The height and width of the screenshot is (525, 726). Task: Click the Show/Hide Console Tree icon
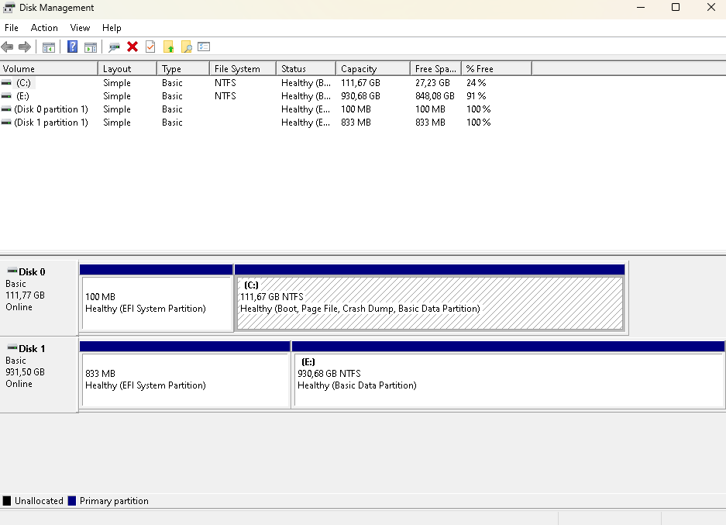pyautogui.click(x=48, y=47)
